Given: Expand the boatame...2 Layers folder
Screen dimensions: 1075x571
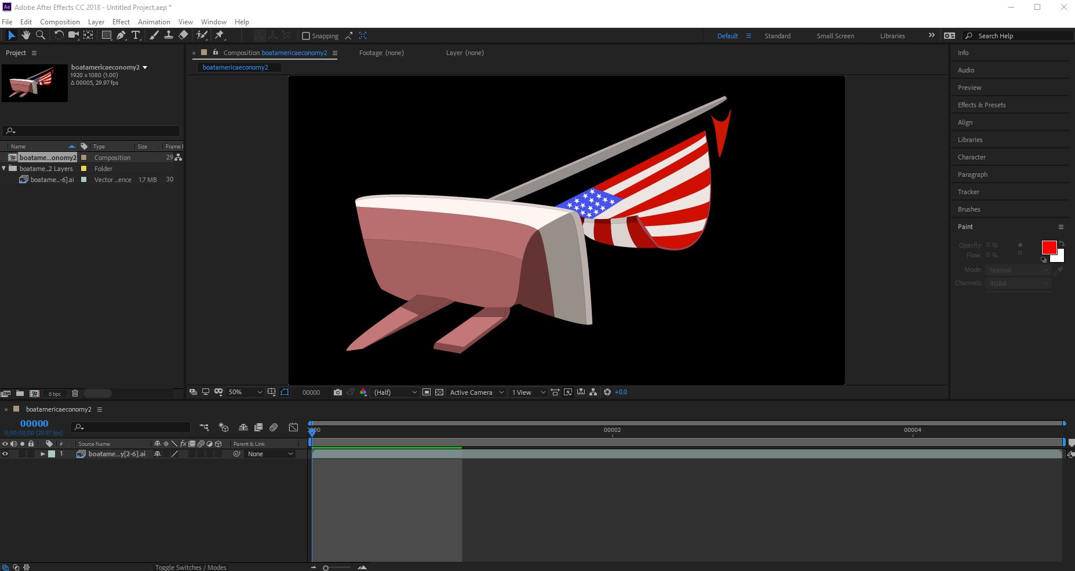Looking at the screenshot, I should click(5, 168).
